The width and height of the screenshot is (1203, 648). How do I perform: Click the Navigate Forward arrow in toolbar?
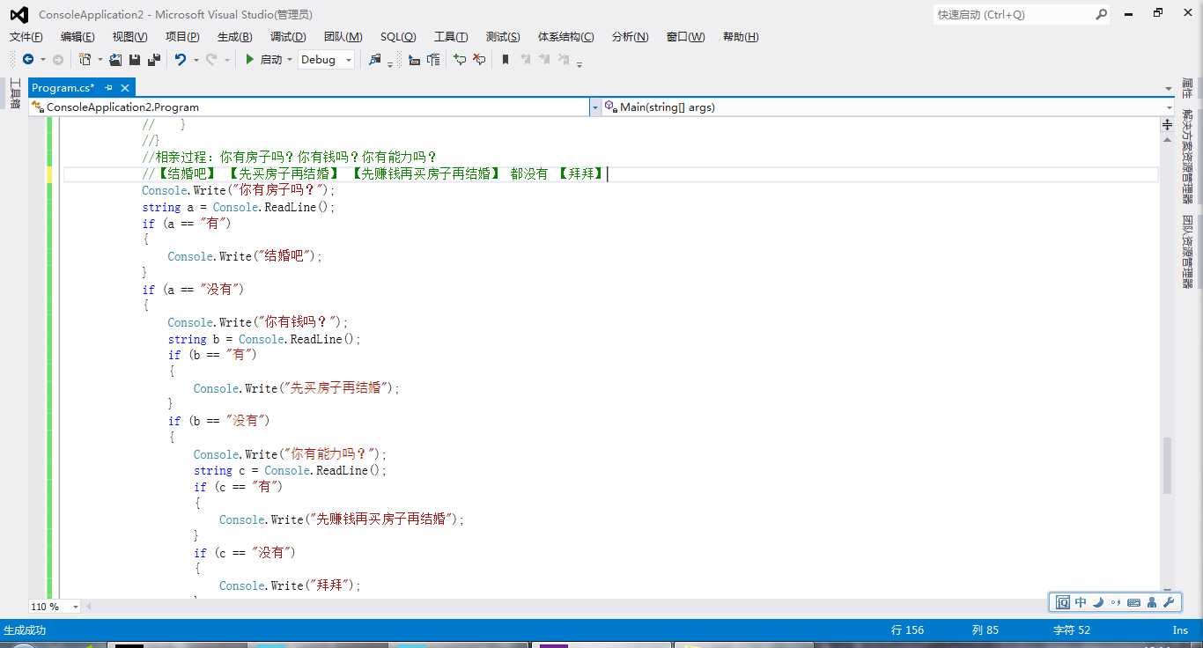[x=58, y=60]
